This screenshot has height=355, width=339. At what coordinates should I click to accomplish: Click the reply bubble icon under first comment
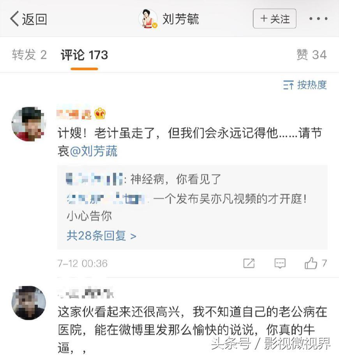pos(280,263)
